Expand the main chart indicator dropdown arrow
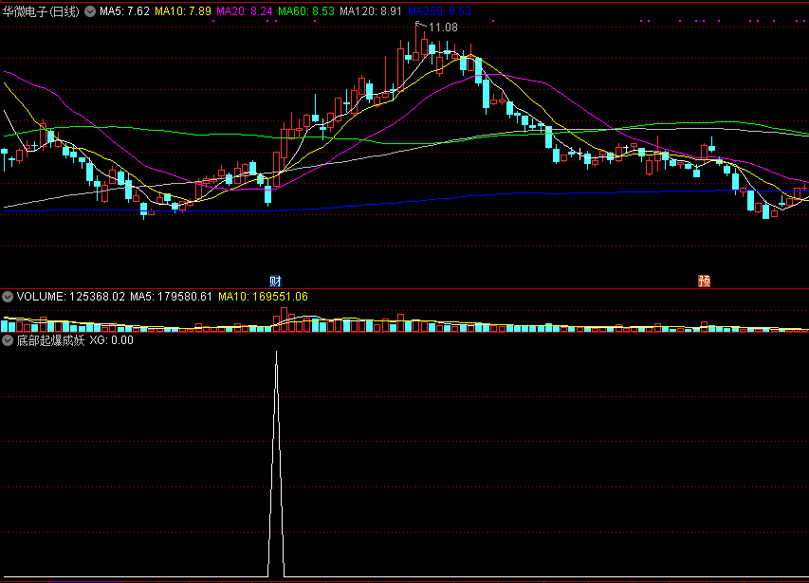 pos(90,11)
